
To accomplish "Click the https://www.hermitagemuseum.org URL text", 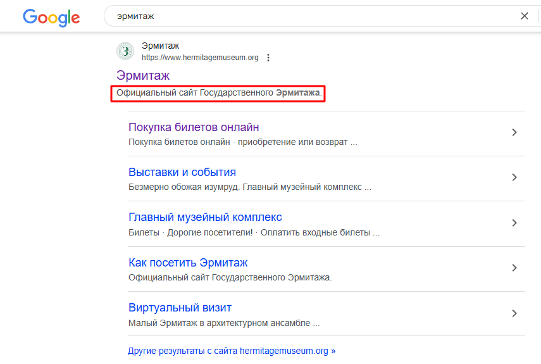I will click(x=200, y=58).
